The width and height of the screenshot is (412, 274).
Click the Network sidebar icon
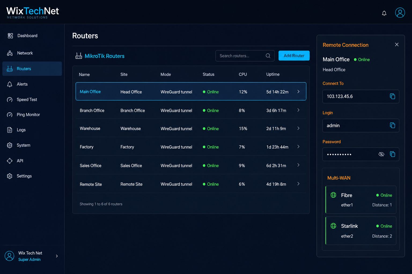(x=10, y=53)
